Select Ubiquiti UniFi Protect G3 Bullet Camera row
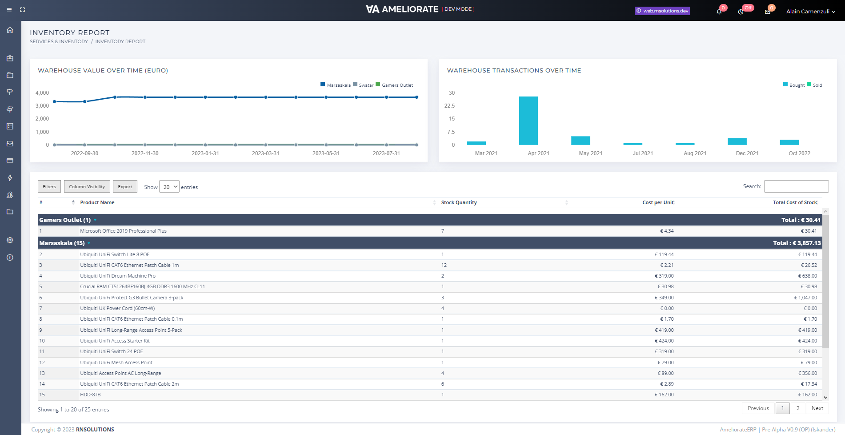This screenshot has width=845, height=435. tap(430, 298)
